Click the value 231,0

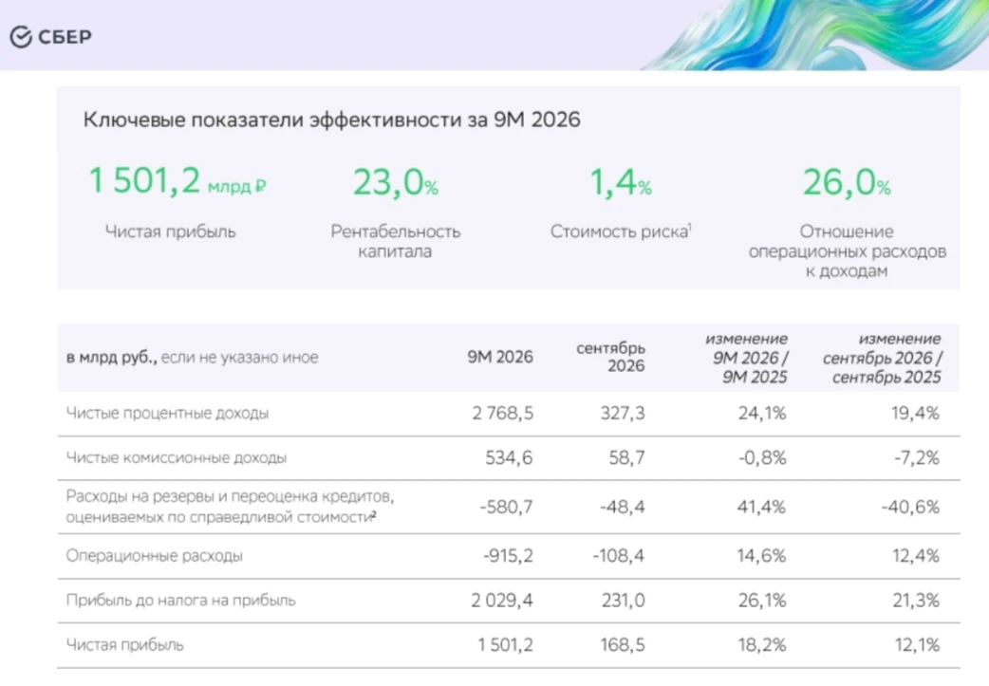[x=624, y=601]
